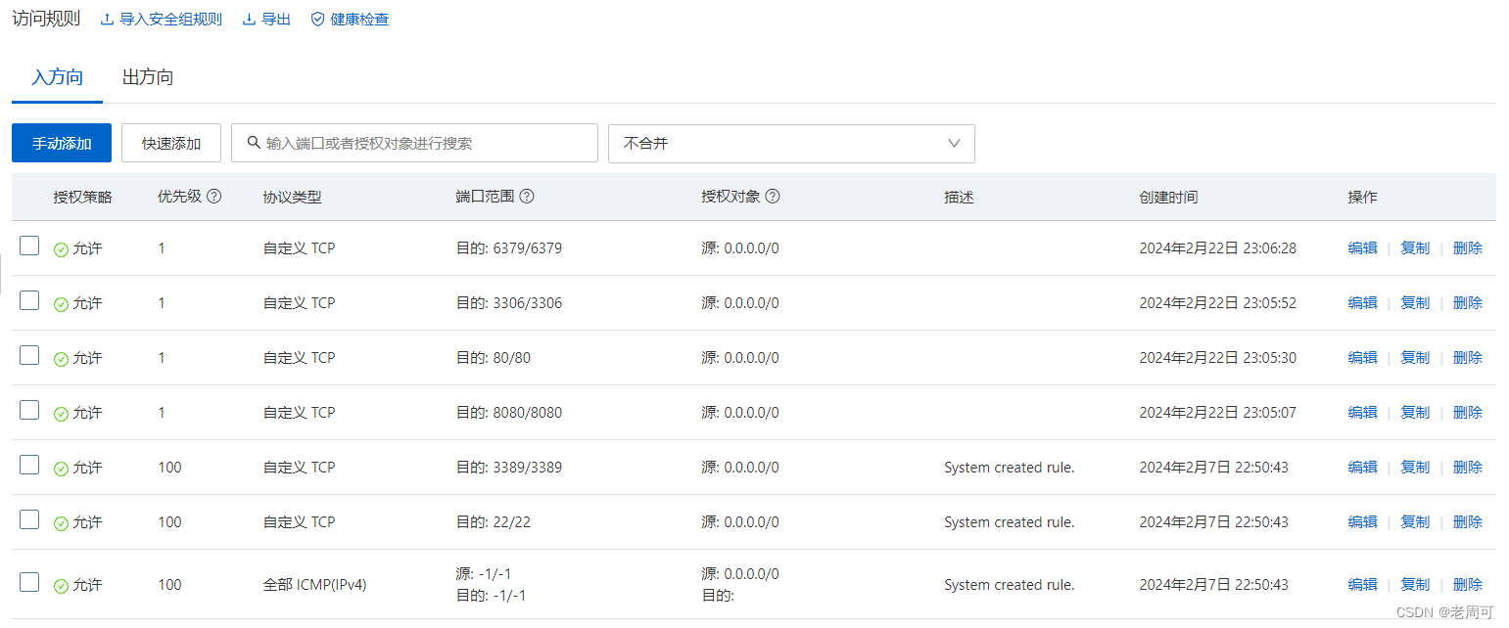This screenshot has height=628, width=1509.
Task: Click the 授权策略 column header
Action: [x=83, y=197]
